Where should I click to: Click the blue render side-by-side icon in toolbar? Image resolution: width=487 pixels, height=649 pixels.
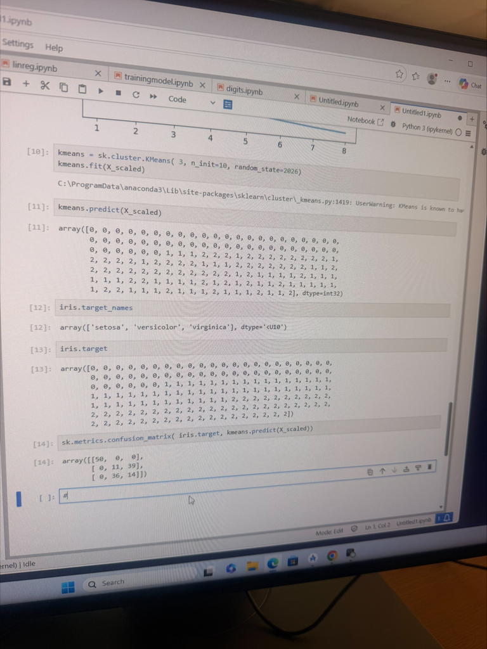228,105
